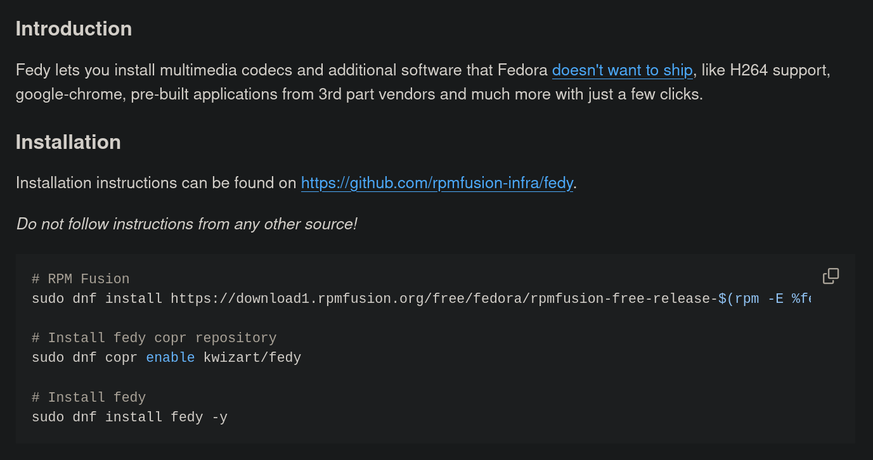Copy the code block contents
Screen dimensions: 873x460
point(831,276)
